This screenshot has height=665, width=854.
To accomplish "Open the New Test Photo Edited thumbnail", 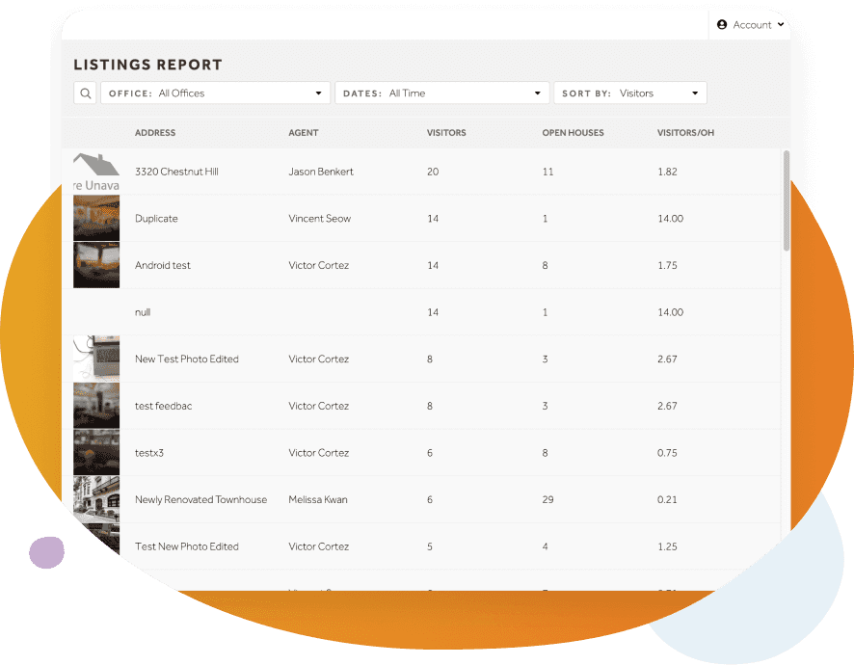I will pos(96,359).
